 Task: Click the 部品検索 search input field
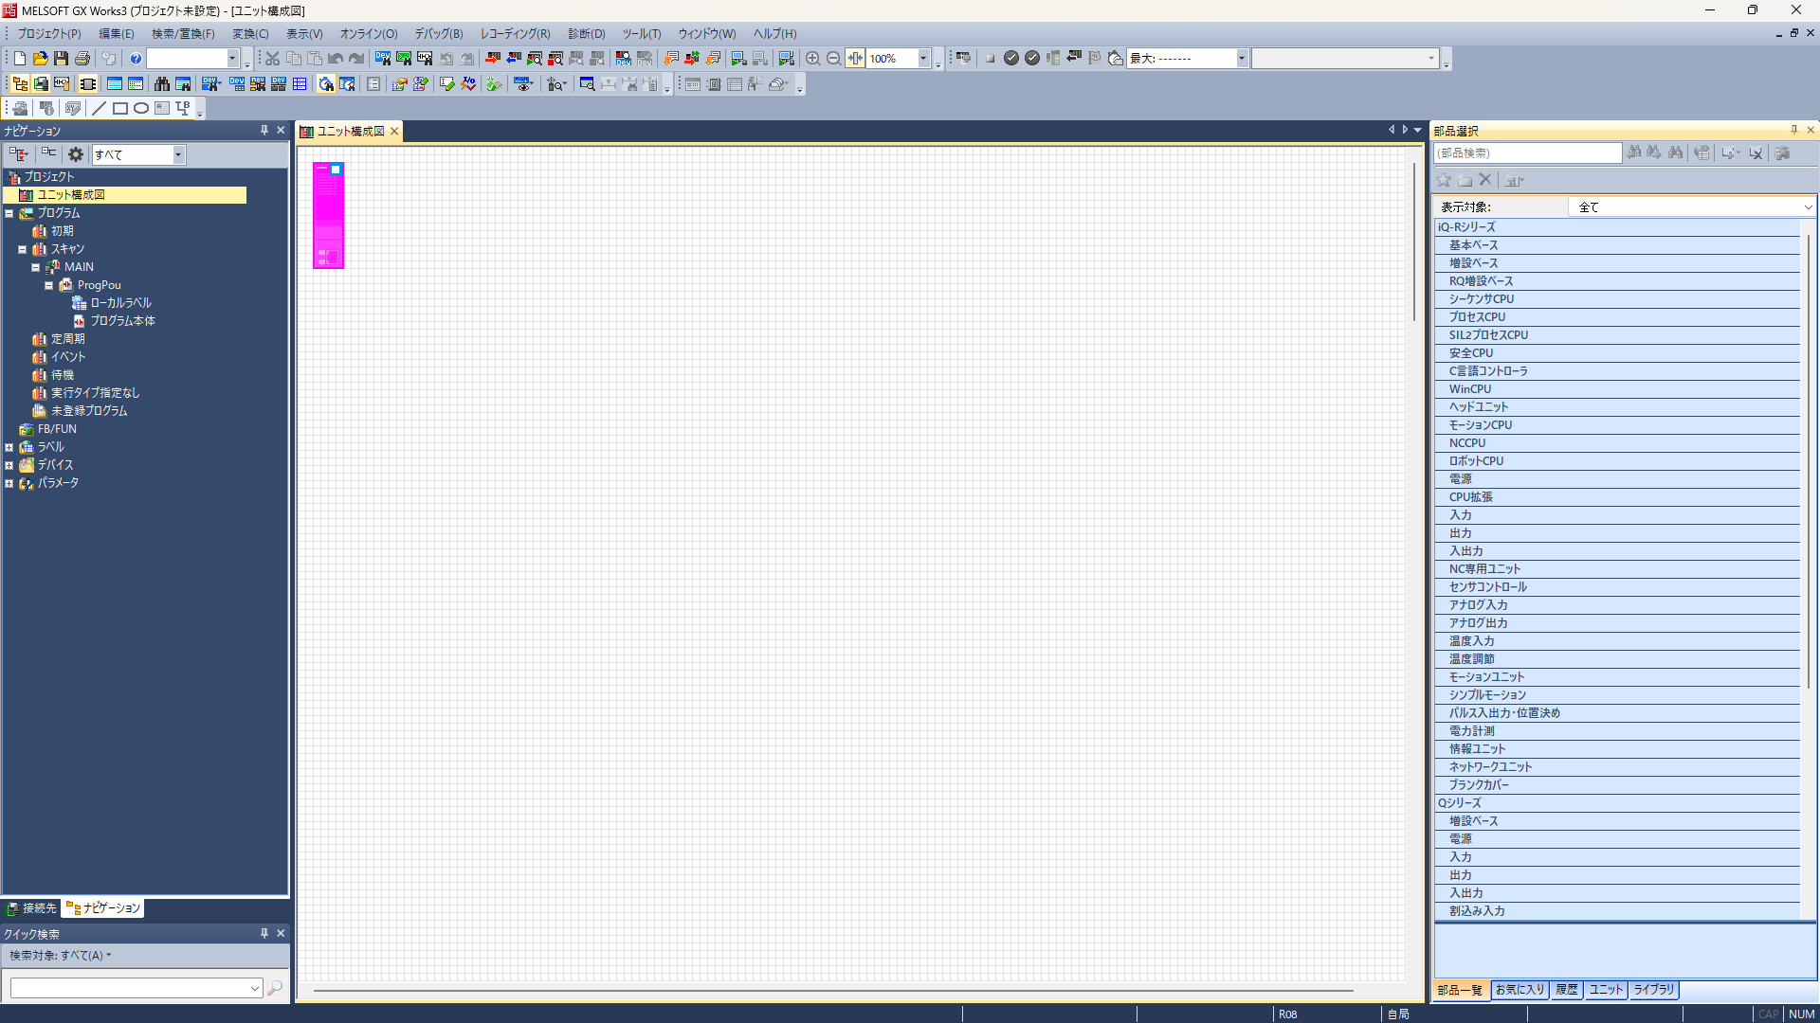[x=1526, y=153]
